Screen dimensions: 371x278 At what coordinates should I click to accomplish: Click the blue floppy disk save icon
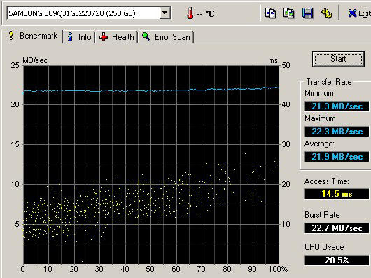coord(307,13)
